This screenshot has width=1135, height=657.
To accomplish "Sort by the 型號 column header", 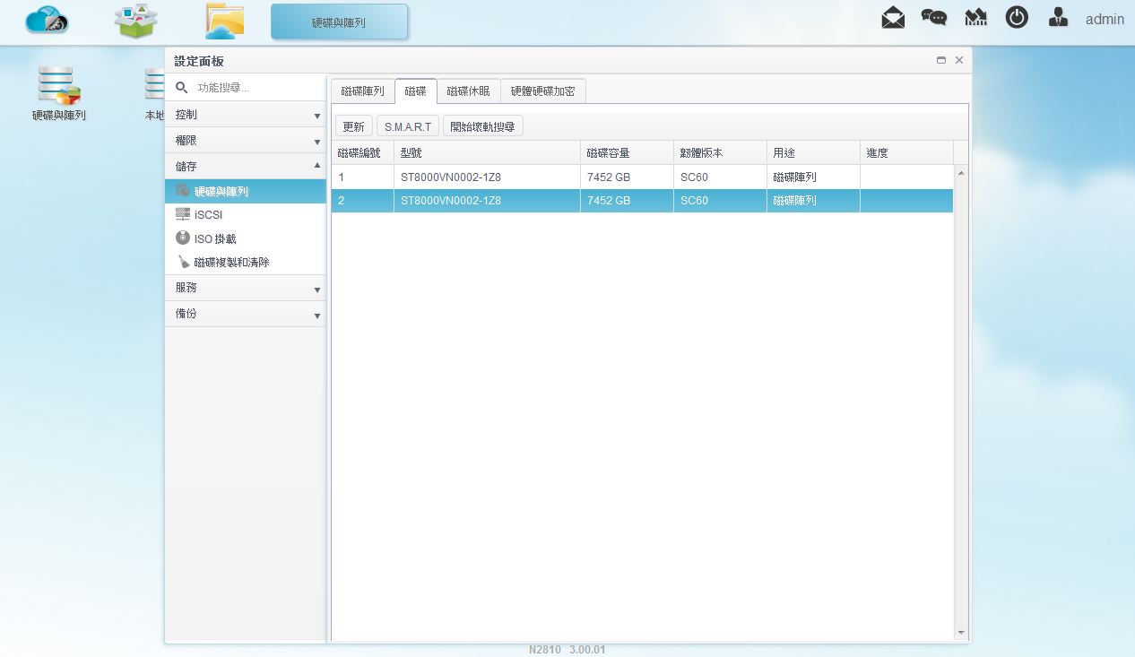I will click(x=487, y=152).
